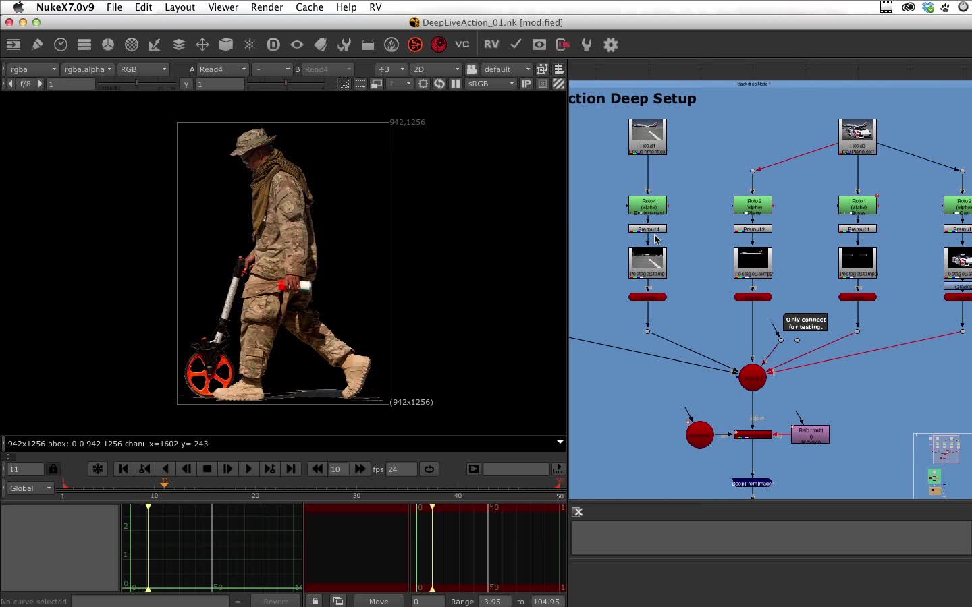Image resolution: width=972 pixels, height=607 pixels.
Task: Click the fps 24 input field
Action: 402,469
